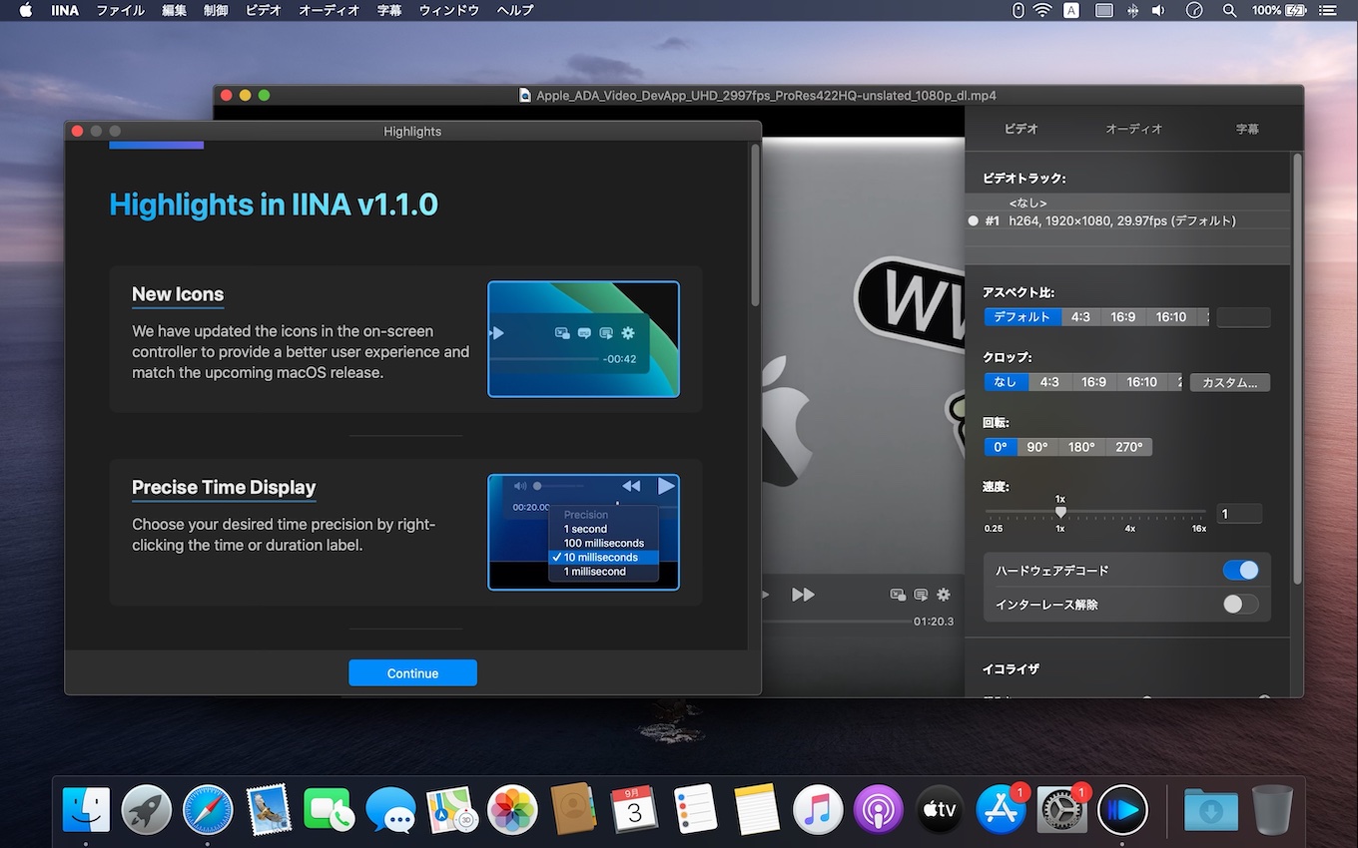Open ファイル menu
The image size is (1358, 848).
coord(120,10)
